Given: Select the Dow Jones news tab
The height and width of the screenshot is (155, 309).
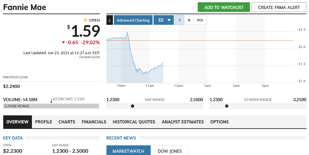Looking at the screenshot, I should [x=170, y=150].
